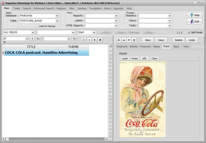
Task: Open Help with question mark icon
Action: coord(195,15)
